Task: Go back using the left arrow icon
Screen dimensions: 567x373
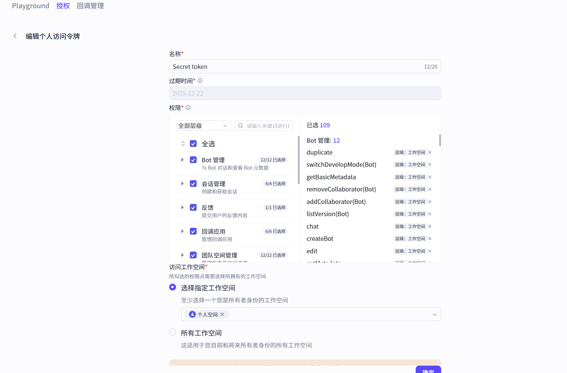Action: click(15, 36)
